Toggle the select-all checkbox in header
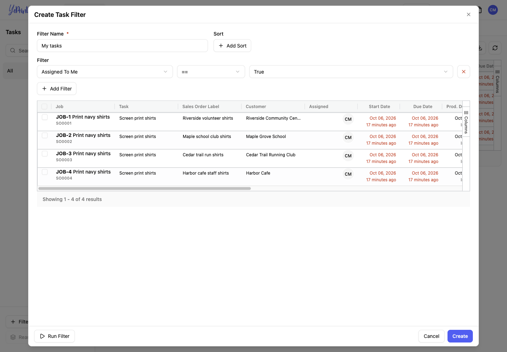The image size is (507, 352). click(x=44, y=107)
